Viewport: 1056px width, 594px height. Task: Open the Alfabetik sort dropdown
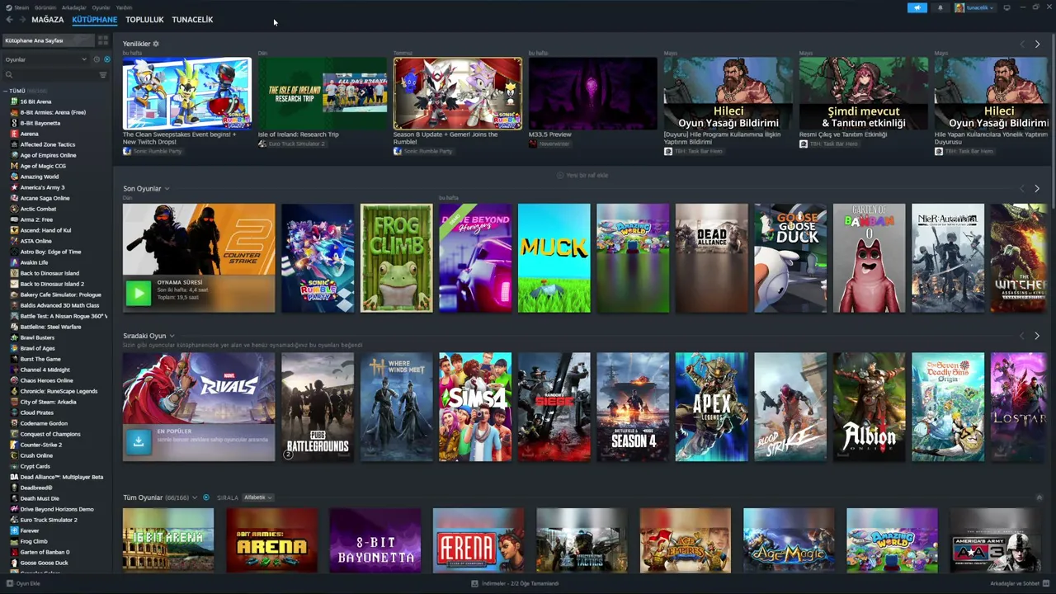(x=257, y=497)
